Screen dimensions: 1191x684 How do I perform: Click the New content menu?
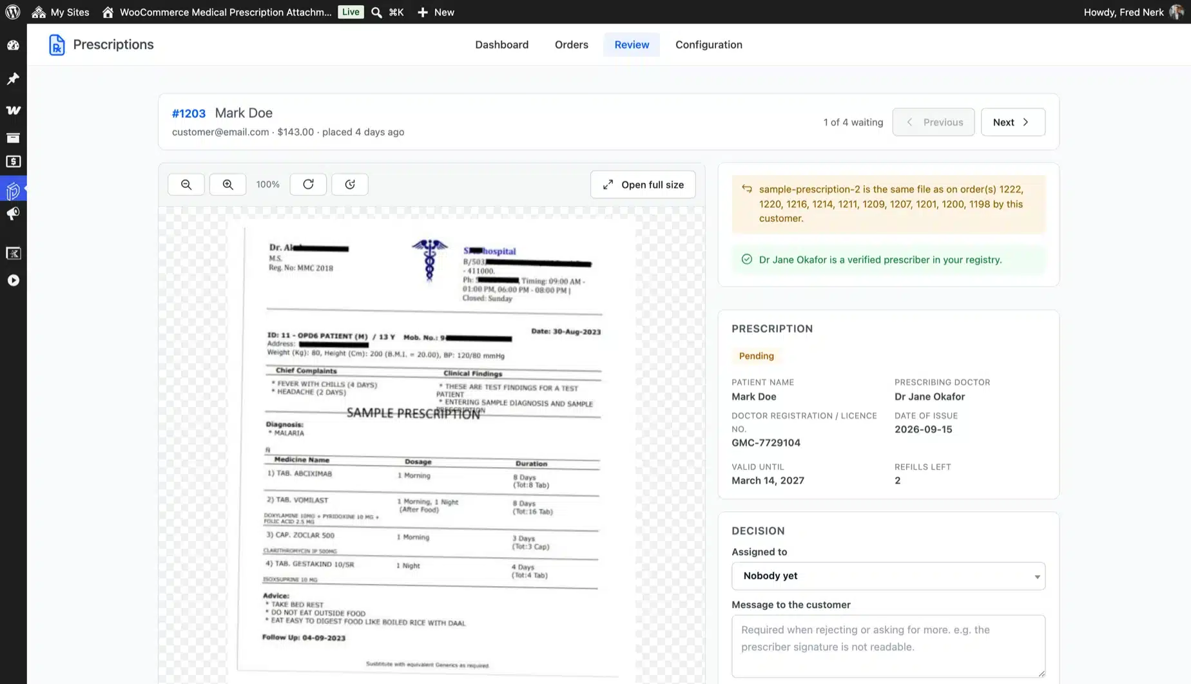pyautogui.click(x=436, y=12)
